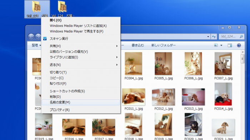The image size is (250, 140).
Task: Choose 削除(D) in the context menu
Action: [81, 97]
